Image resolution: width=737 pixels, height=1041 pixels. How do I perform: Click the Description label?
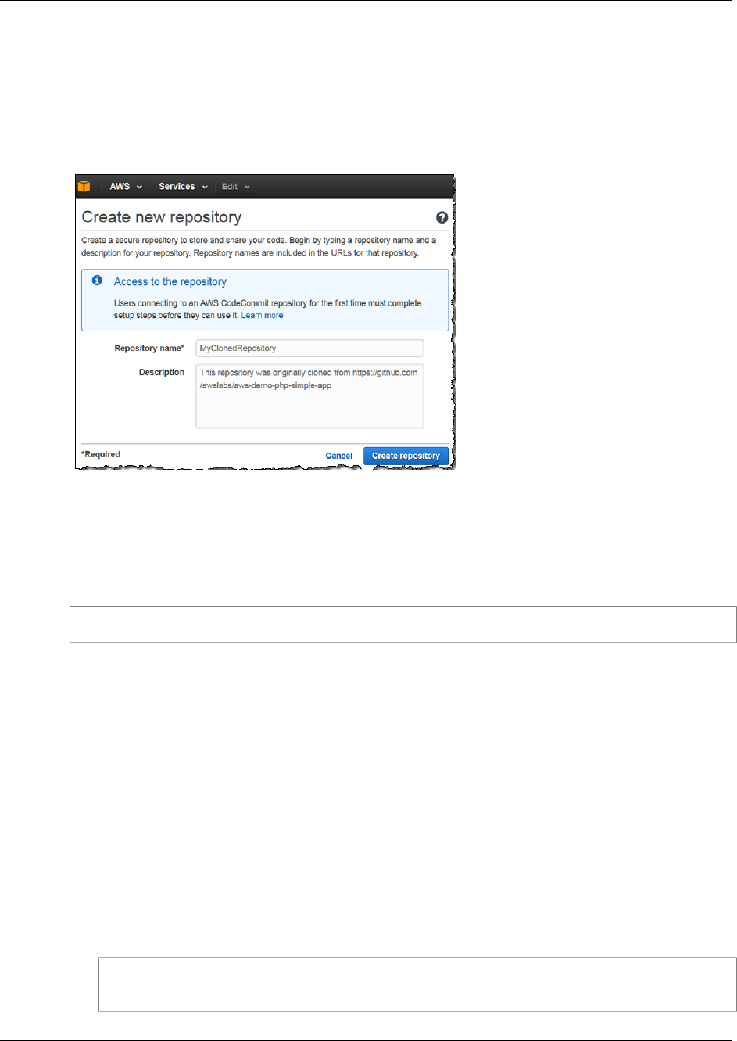tap(162, 372)
